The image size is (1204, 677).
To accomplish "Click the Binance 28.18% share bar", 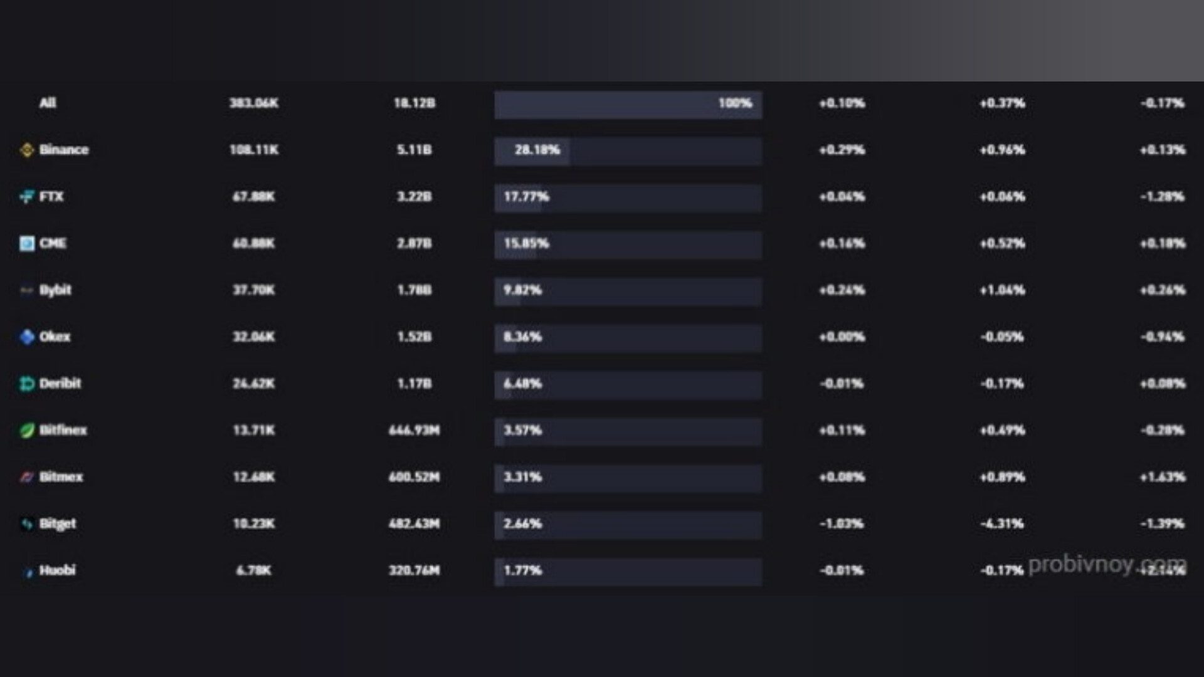I will [628, 151].
